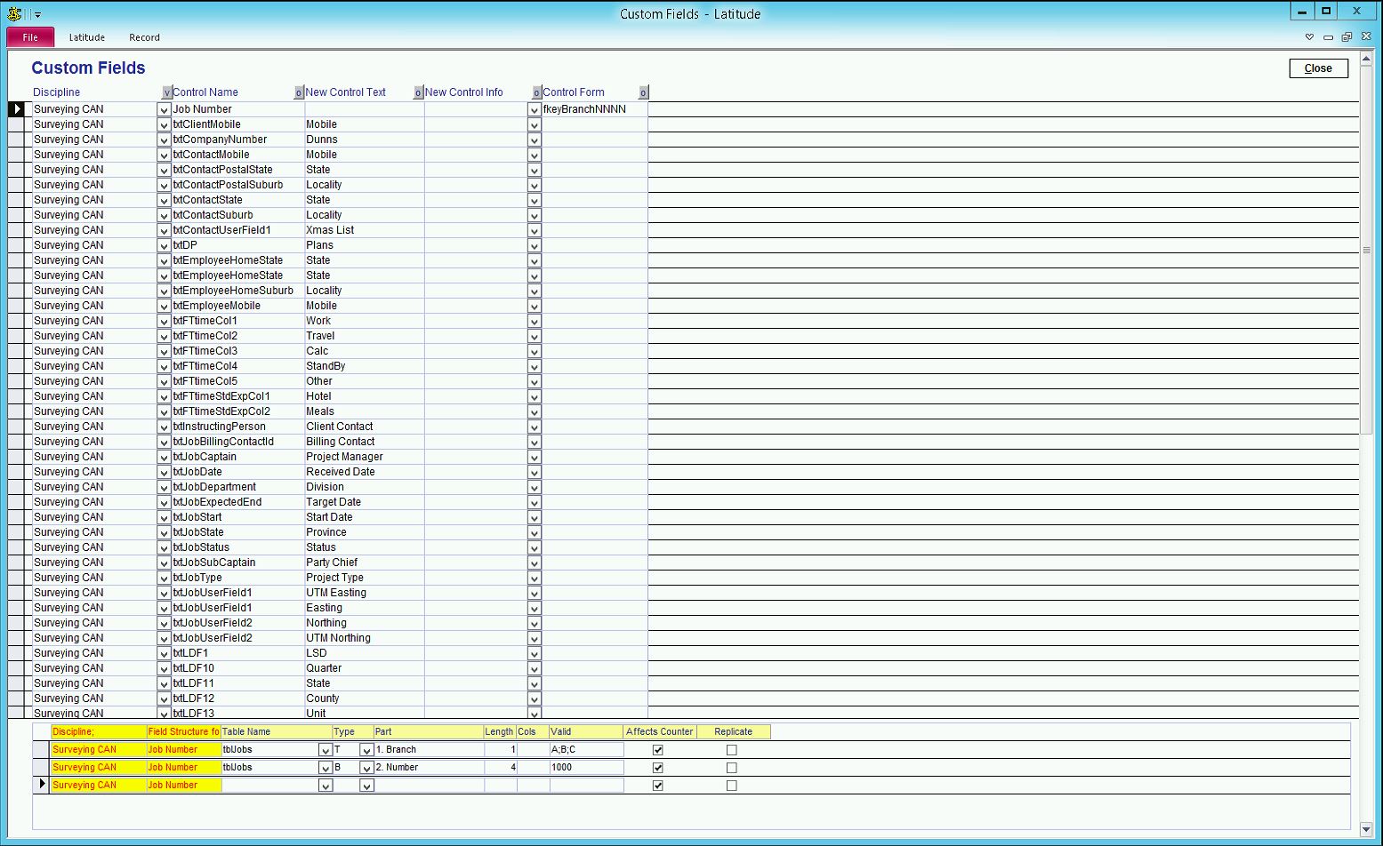Open the Type dropdown in the 2. Number row
Image resolution: width=1383 pixels, height=846 pixels.
(366, 768)
